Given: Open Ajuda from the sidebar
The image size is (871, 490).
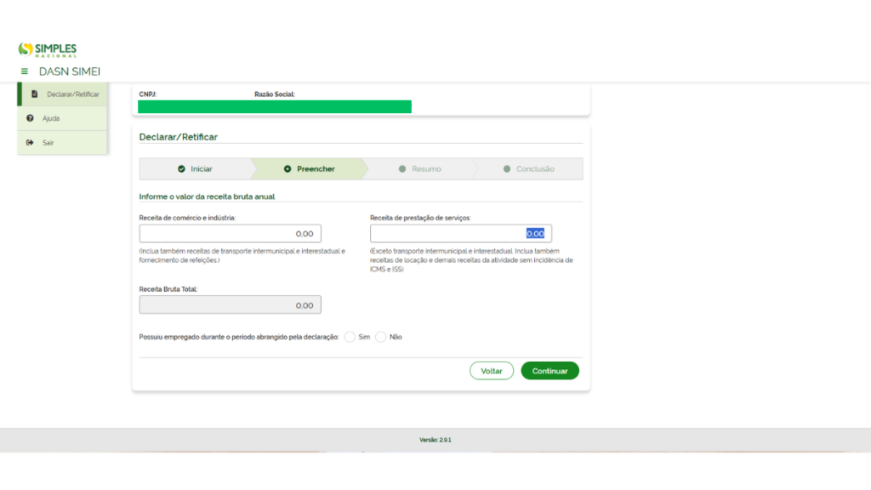Looking at the screenshot, I should (51, 118).
